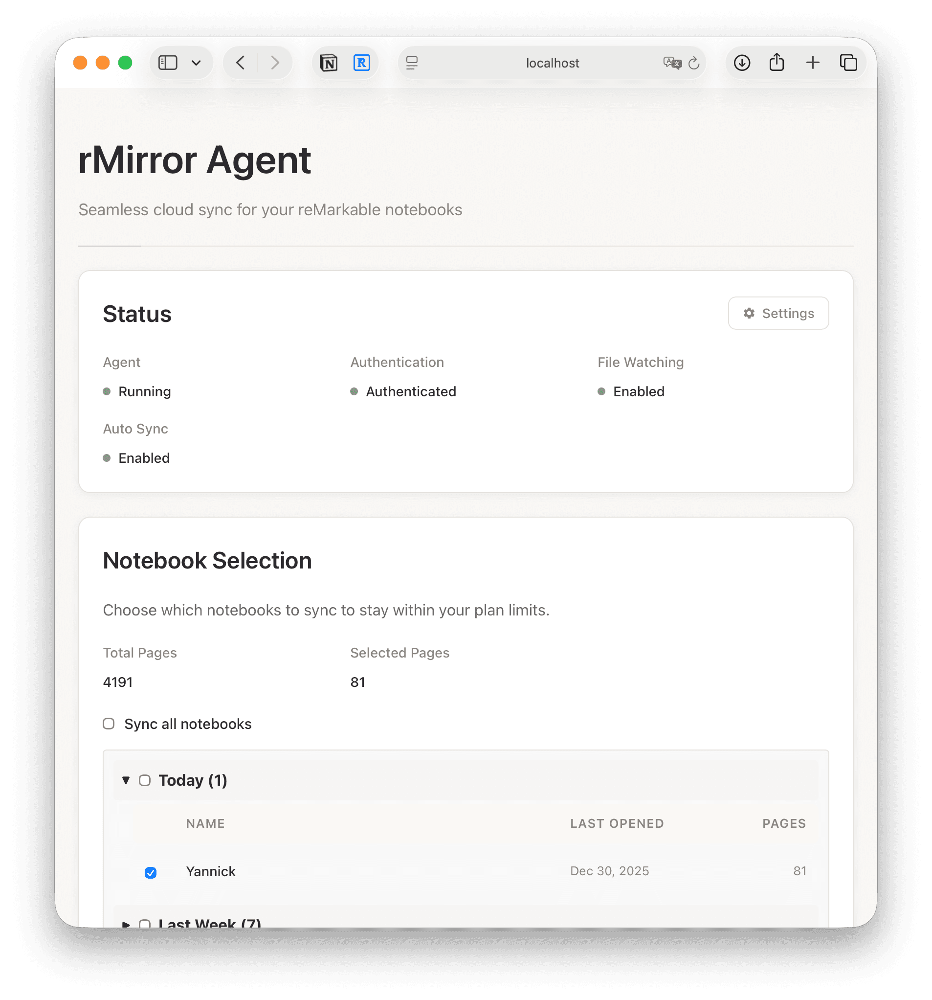Toggle the browser sidebar
This screenshot has height=1000, width=932.
[167, 62]
